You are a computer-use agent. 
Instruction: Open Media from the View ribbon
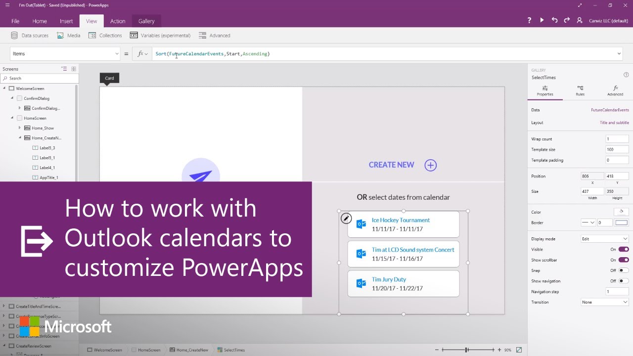(68, 36)
